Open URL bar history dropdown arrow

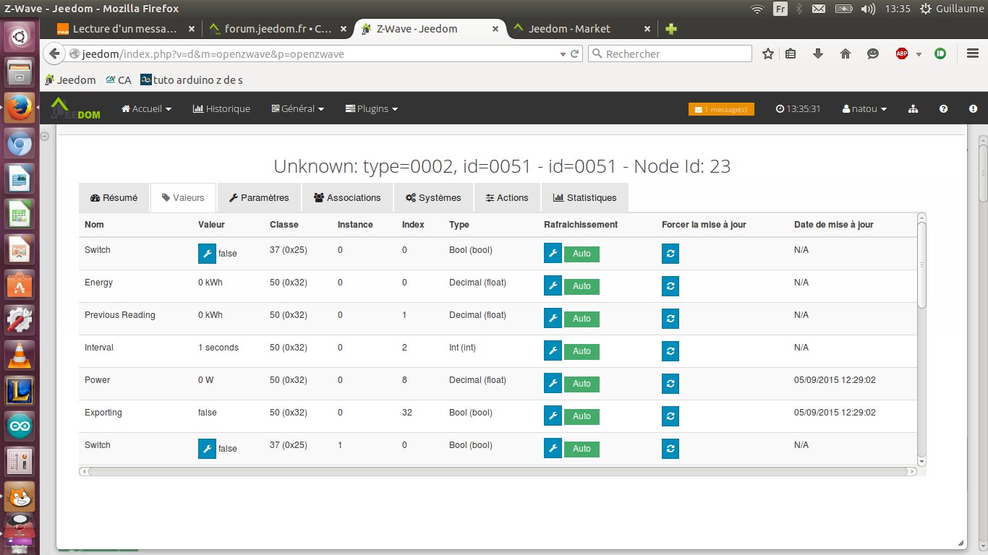(x=563, y=54)
